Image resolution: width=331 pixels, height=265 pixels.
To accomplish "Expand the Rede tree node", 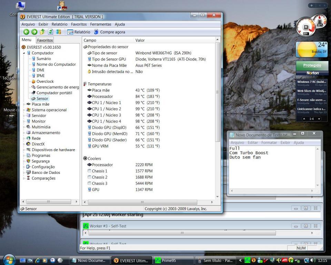I will tap(24, 138).
